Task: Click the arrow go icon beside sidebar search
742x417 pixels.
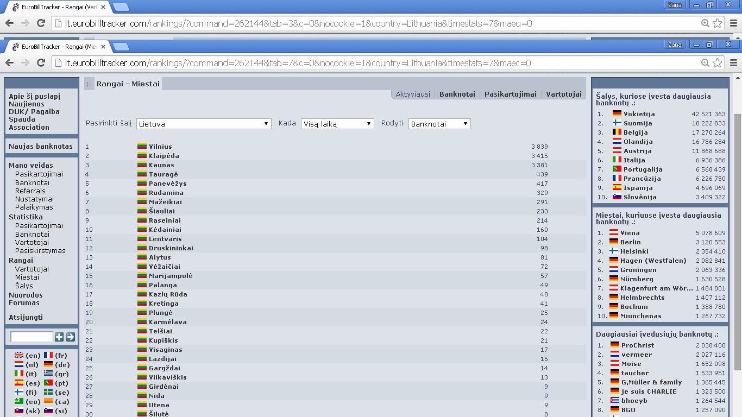Action: pyautogui.click(x=71, y=337)
